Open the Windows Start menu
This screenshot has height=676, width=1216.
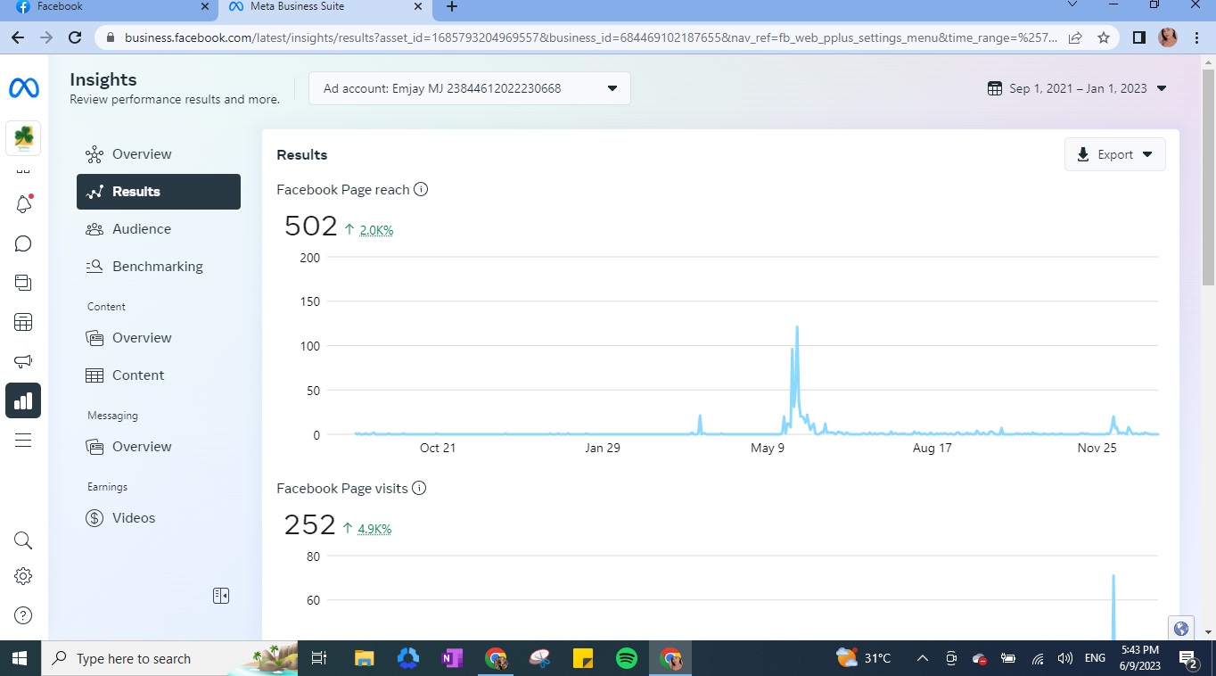point(20,658)
